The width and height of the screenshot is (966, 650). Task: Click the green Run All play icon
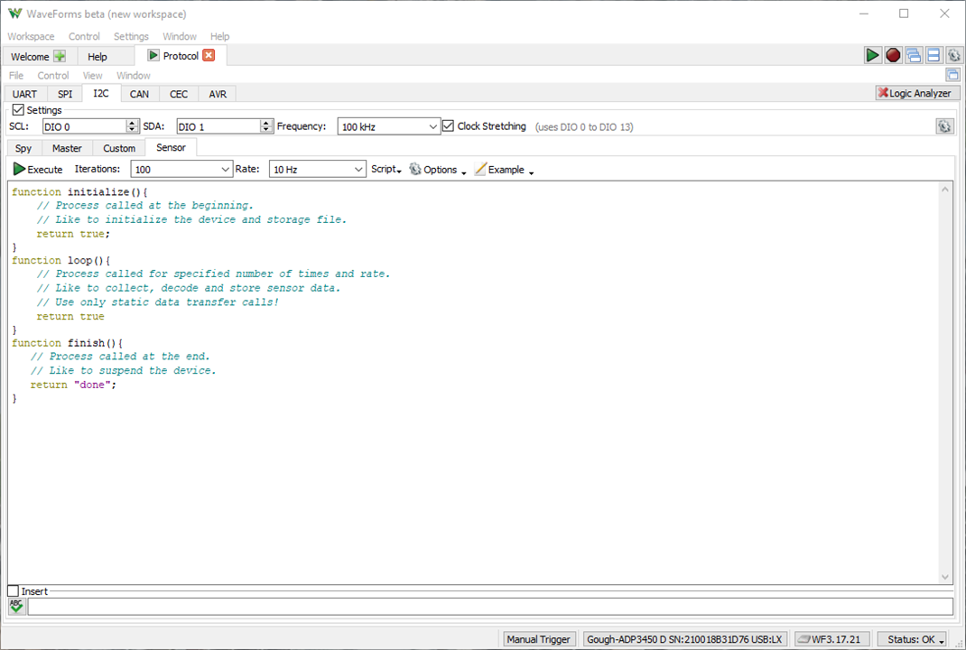[872, 55]
